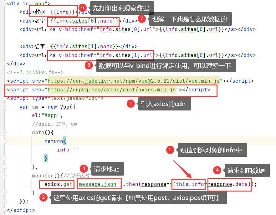276x215 pixels.
Task: Select the number 3 circle marker
Action: coord(83,168)
